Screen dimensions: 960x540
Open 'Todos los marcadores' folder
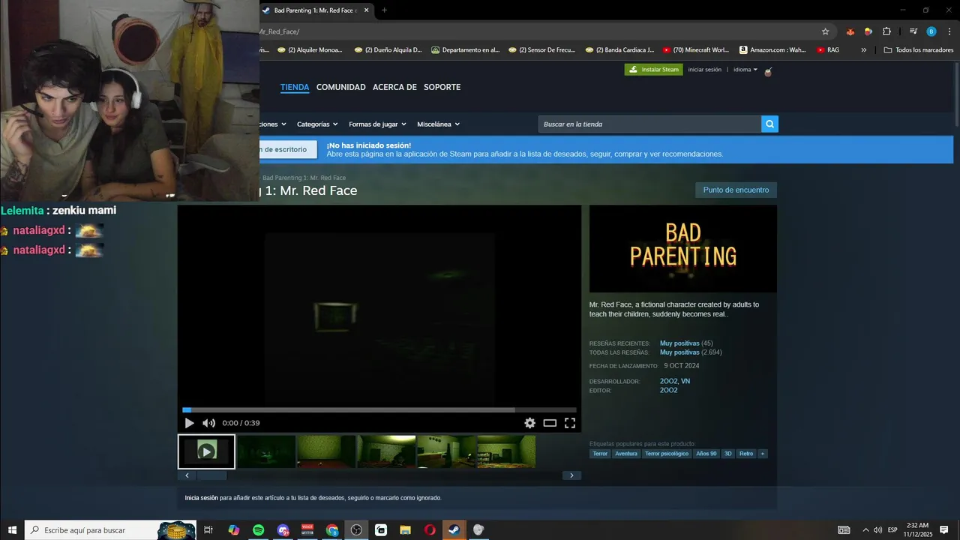click(x=919, y=50)
